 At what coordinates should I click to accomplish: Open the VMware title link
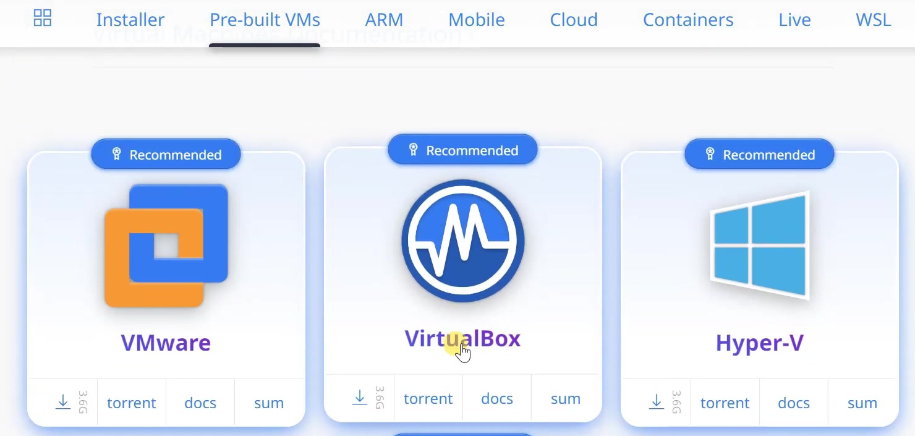point(166,343)
